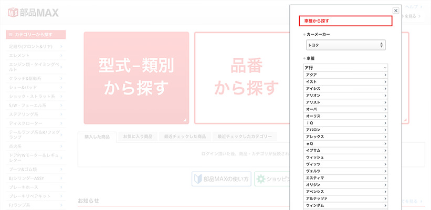Viewport: 431px width, 210px height.
Task: Select アバロン in the vehicle list
Action: [345, 130]
